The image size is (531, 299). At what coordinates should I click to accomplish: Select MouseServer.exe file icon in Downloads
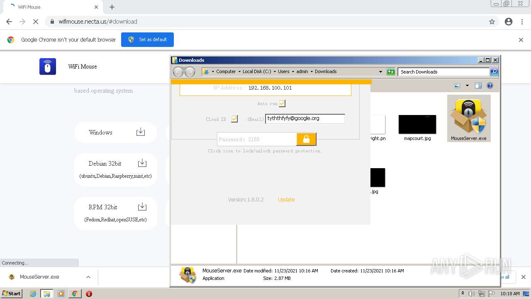pyautogui.click(x=468, y=118)
